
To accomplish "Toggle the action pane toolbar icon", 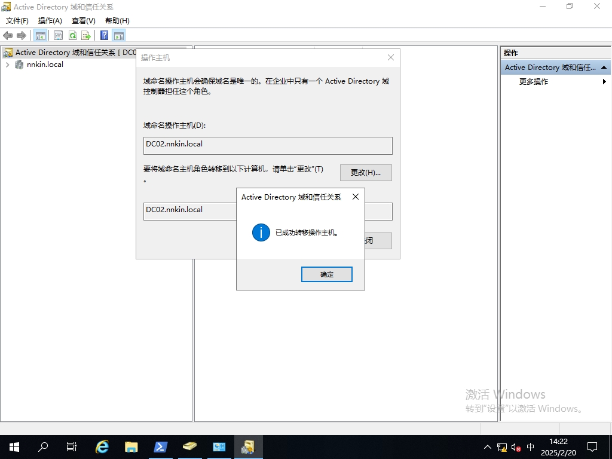I will pyautogui.click(x=118, y=35).
